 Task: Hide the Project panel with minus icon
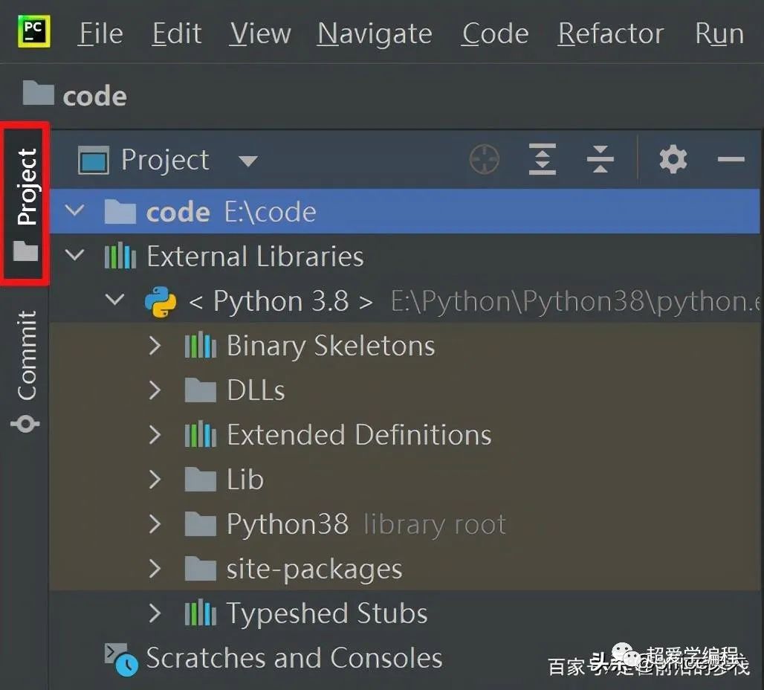(x=731, y=159)
